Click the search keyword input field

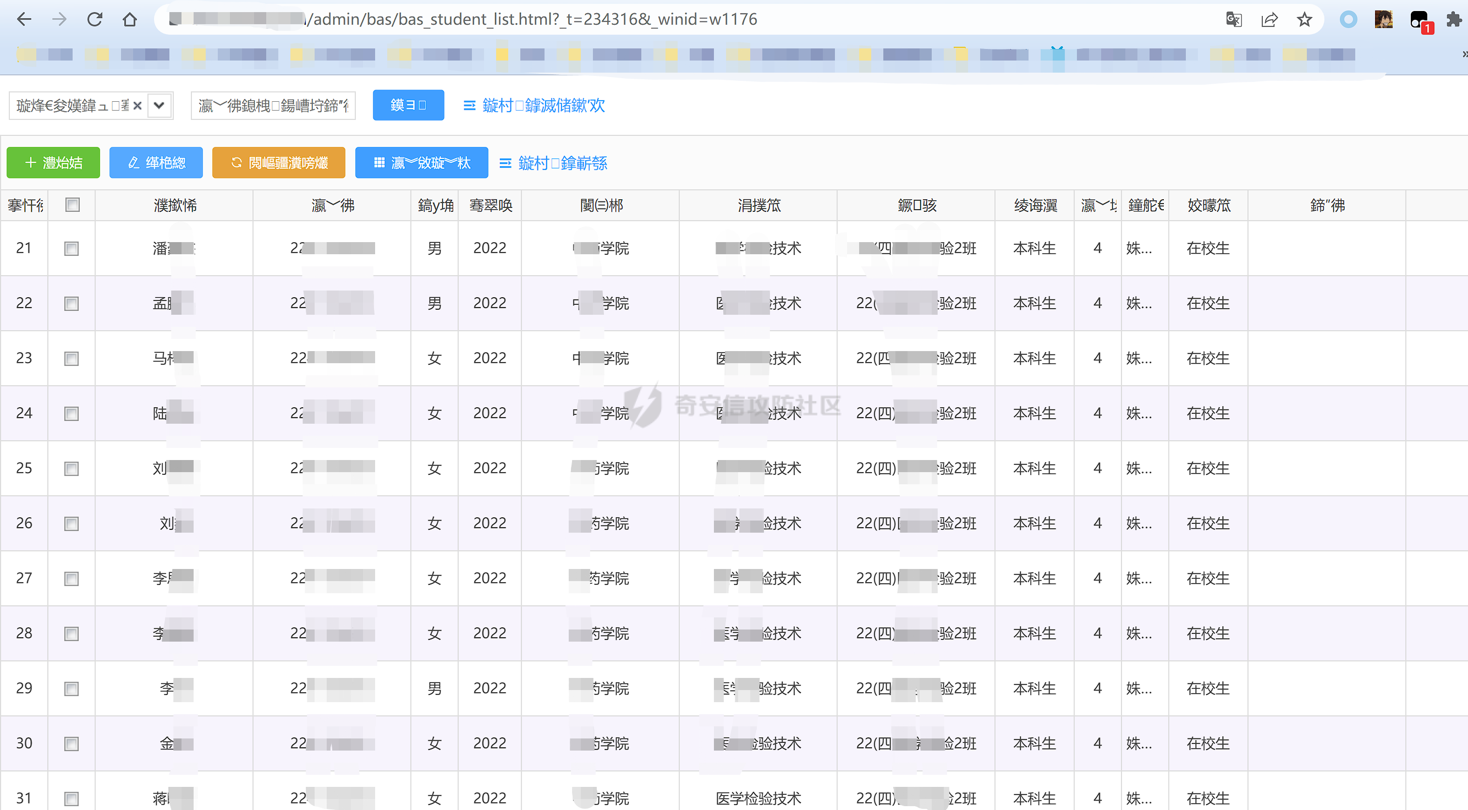point(273,106)
